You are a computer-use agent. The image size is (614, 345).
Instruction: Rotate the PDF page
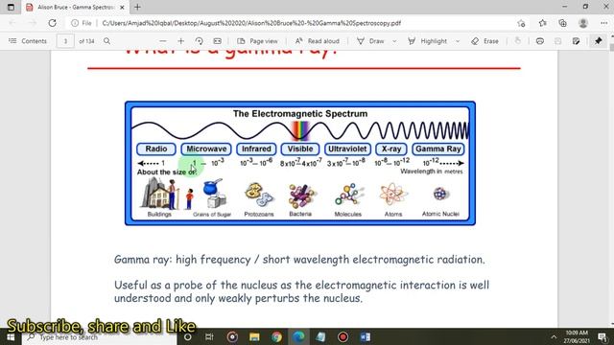tap(199, 41)
